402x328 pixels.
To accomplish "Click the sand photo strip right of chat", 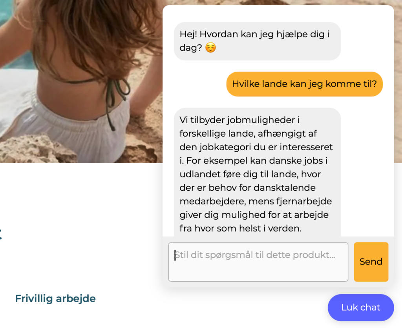I will 398,82.
